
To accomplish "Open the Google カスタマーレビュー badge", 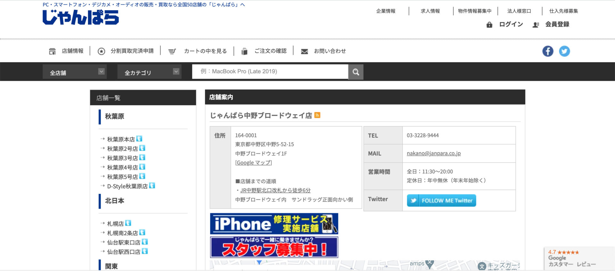I will point(579,259).
